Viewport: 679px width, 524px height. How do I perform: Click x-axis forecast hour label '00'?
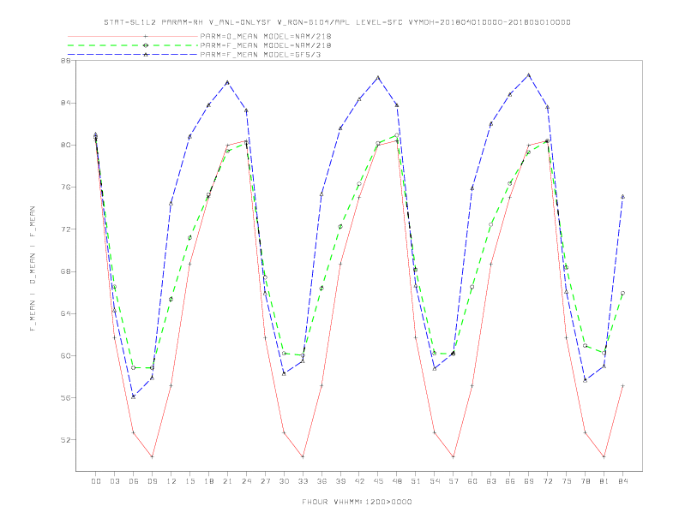96,481
